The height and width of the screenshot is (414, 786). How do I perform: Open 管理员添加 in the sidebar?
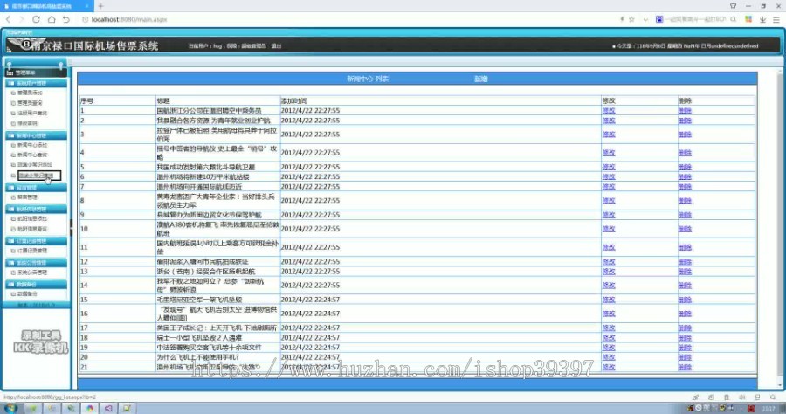pos(30,93)
